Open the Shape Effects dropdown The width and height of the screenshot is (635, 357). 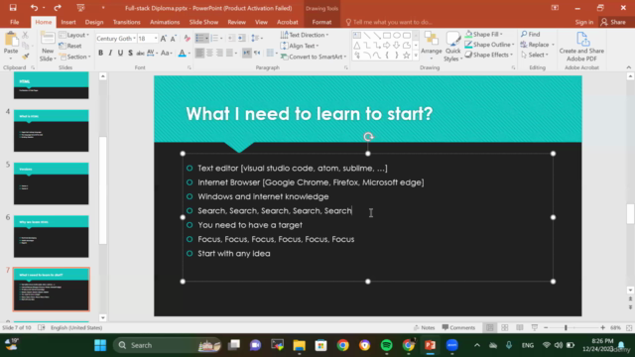pyautogui.click(x=489, y=55)
